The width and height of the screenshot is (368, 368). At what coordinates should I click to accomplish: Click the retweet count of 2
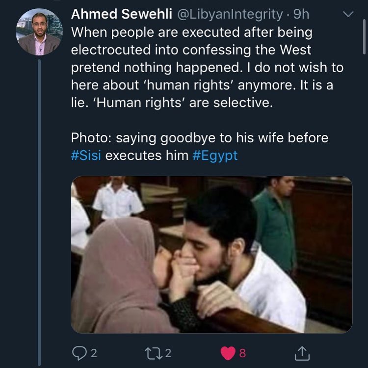(168, 353)
